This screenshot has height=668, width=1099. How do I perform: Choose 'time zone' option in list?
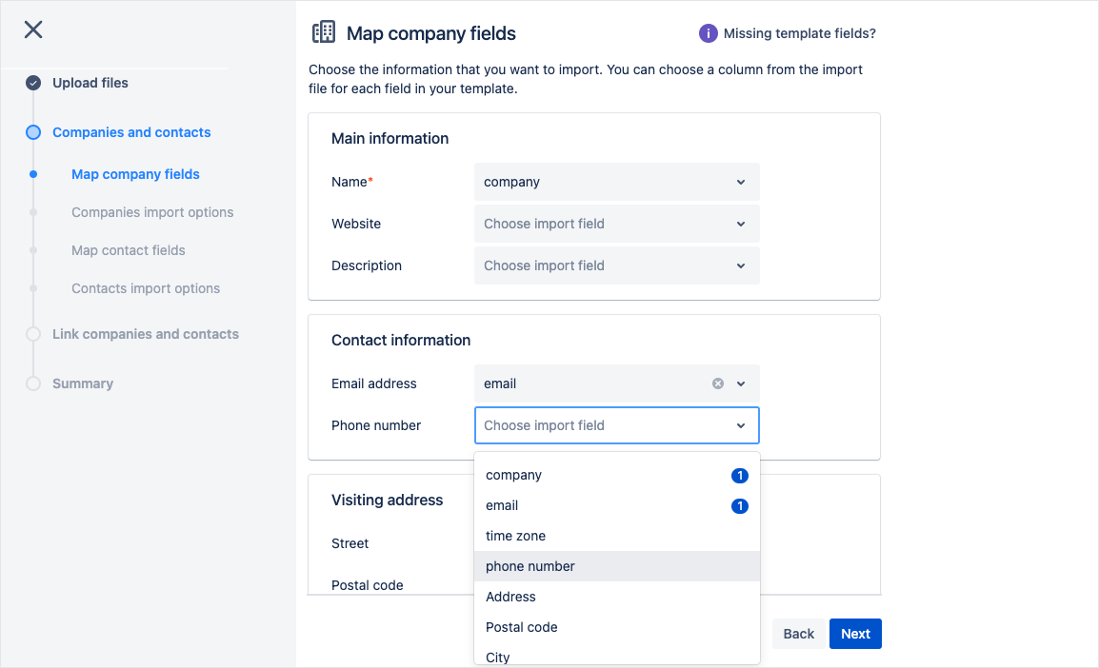tap(515, 536)
